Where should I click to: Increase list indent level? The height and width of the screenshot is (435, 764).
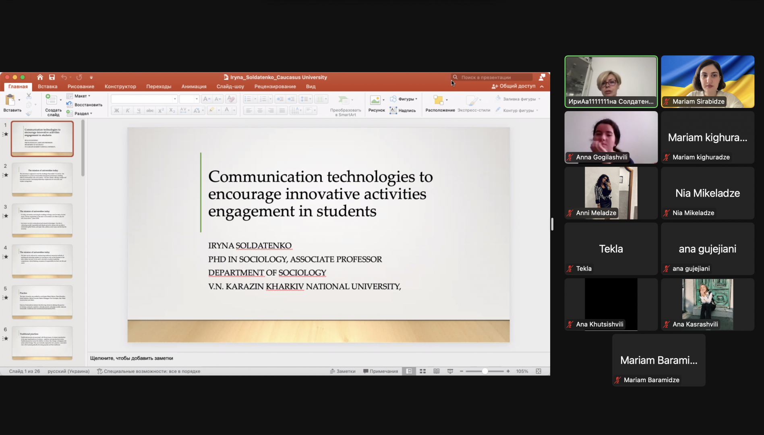pos(291,99)
